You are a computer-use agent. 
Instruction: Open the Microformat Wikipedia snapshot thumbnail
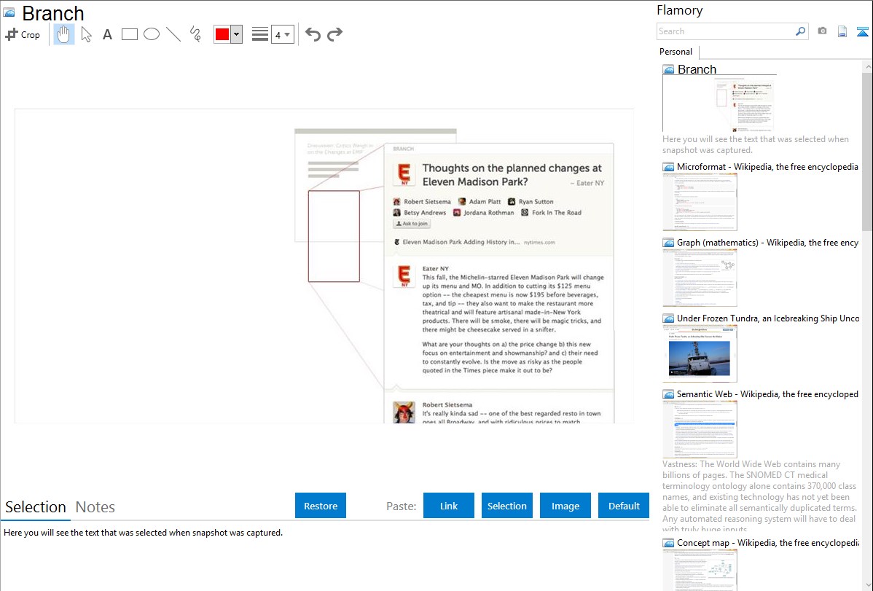click(x=700, y=202)
